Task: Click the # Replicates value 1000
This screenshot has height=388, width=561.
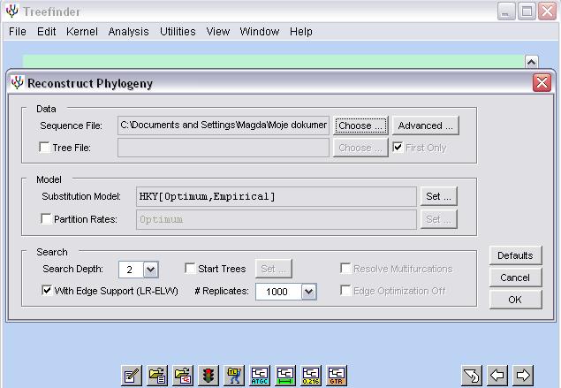Action: 278,292
